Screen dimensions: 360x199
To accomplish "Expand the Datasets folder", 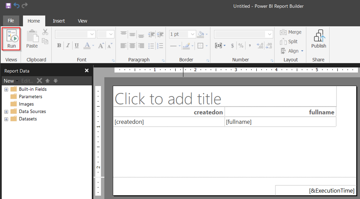I will (x=6, y=119).
